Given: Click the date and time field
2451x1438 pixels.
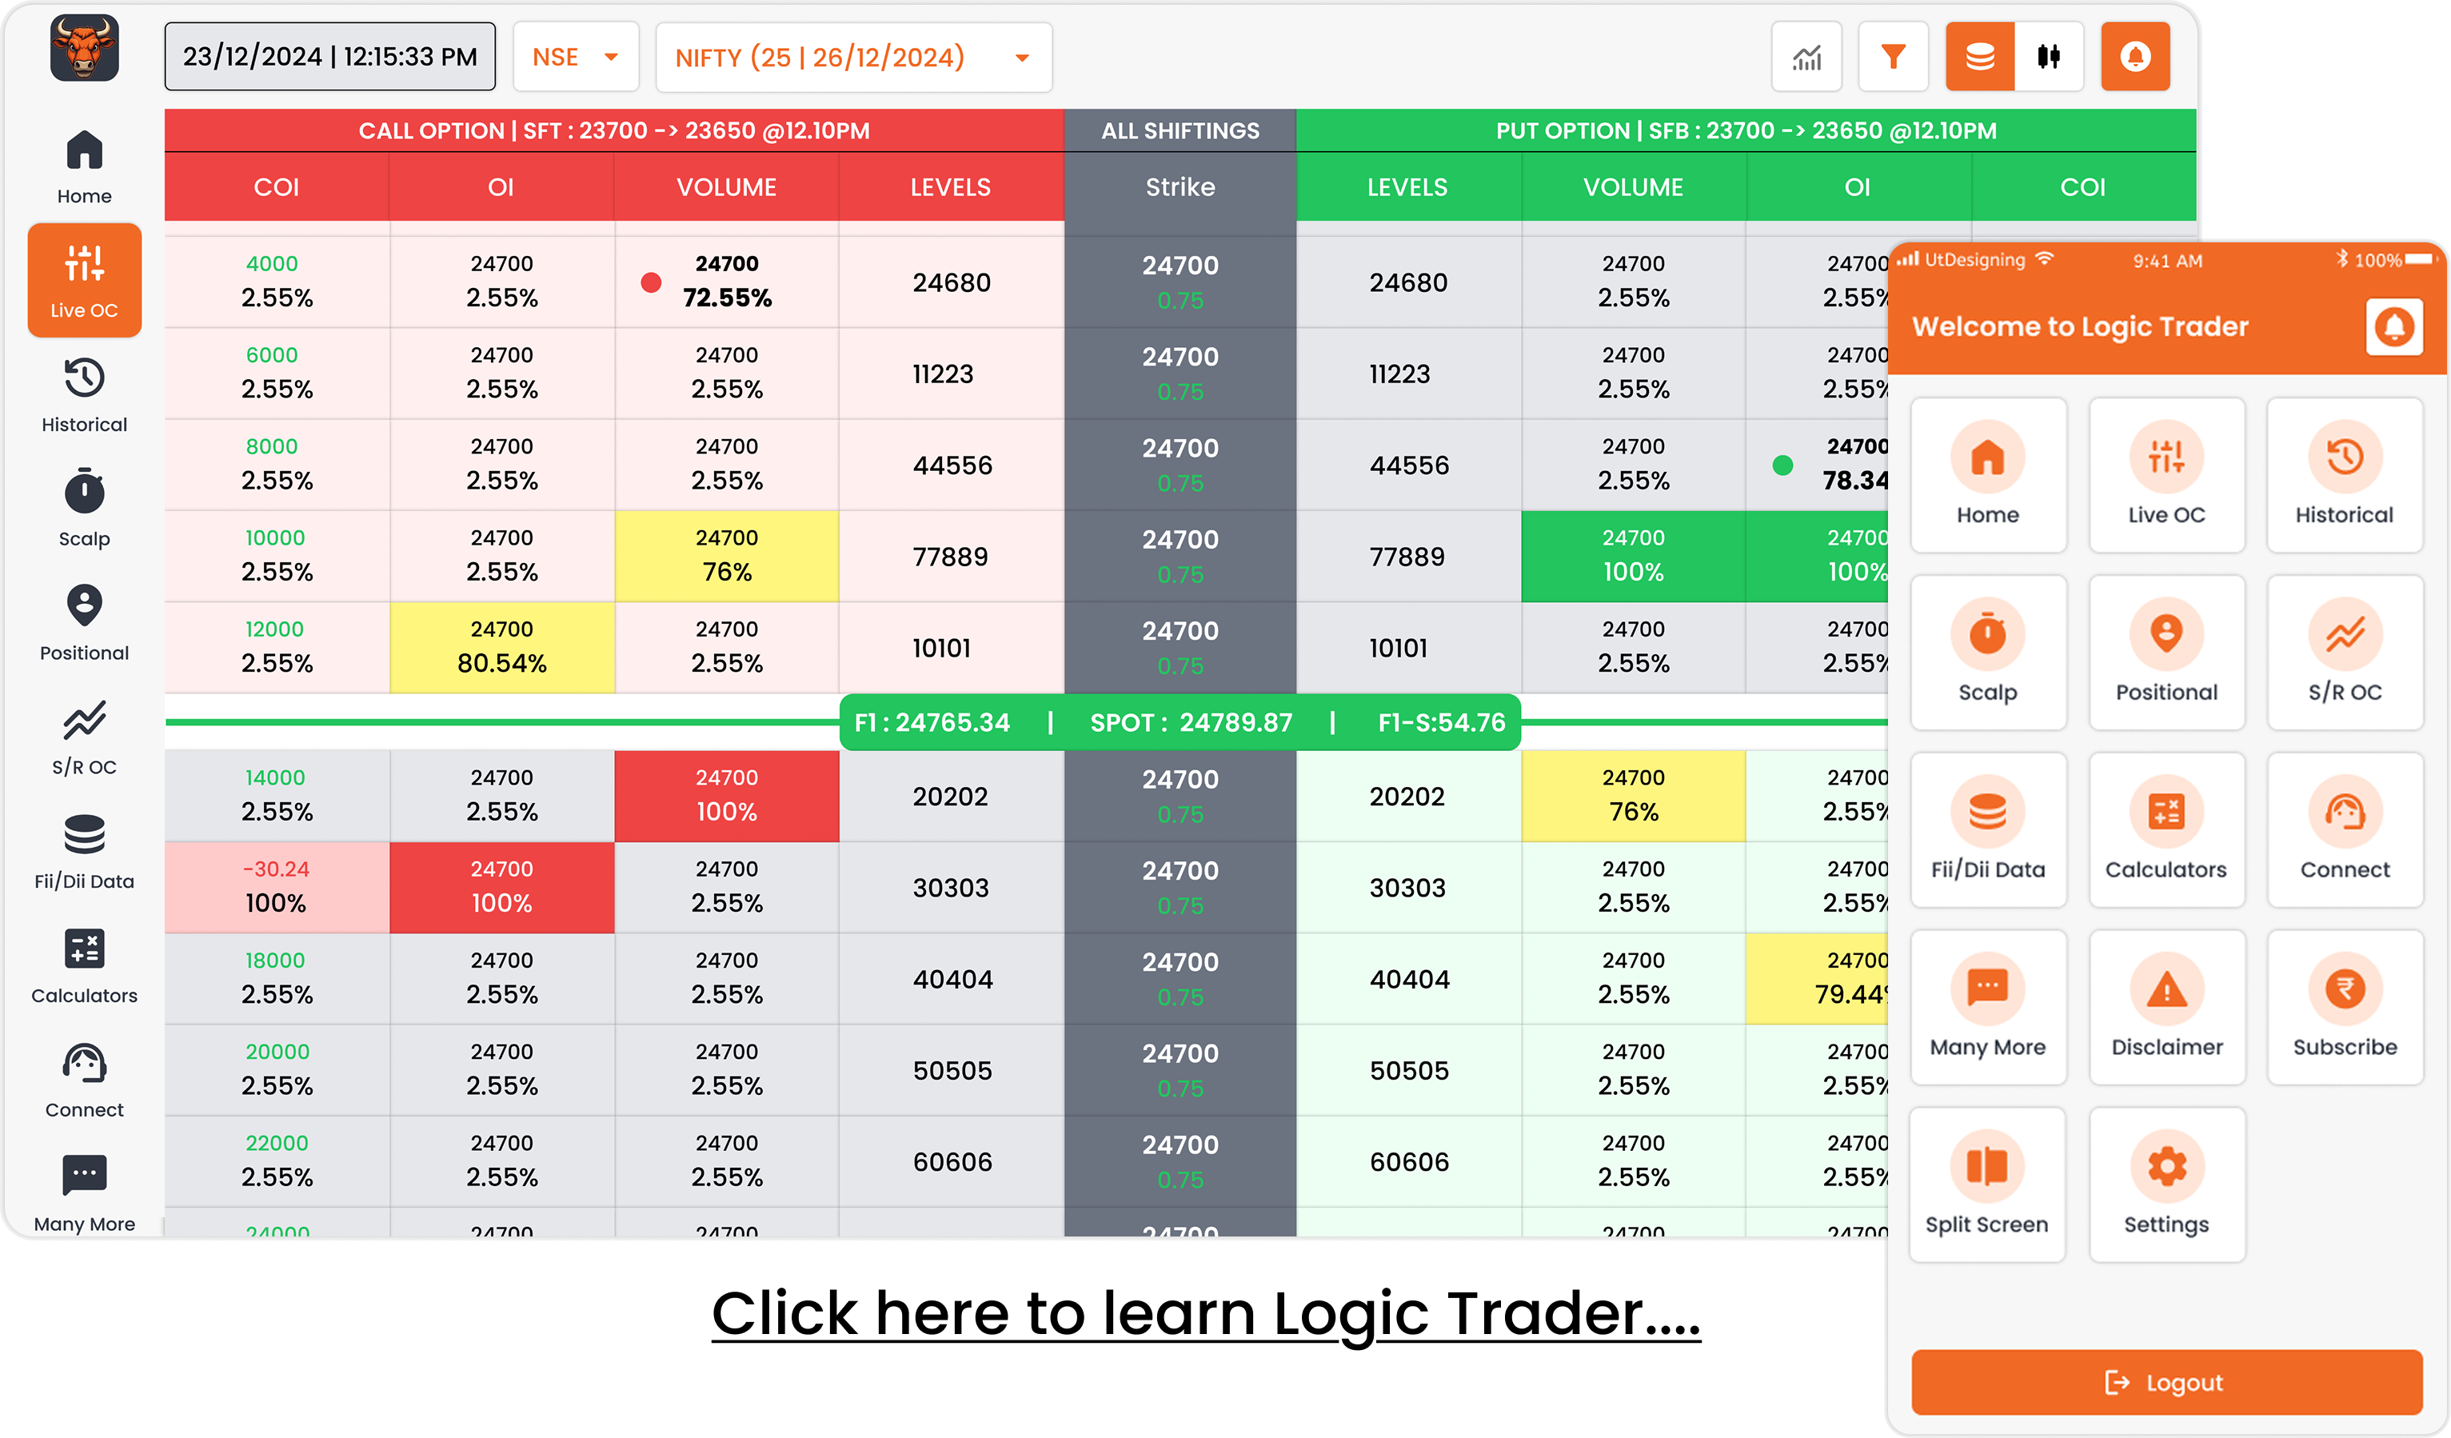Looking at the screenshot, I should click(329, 55).
